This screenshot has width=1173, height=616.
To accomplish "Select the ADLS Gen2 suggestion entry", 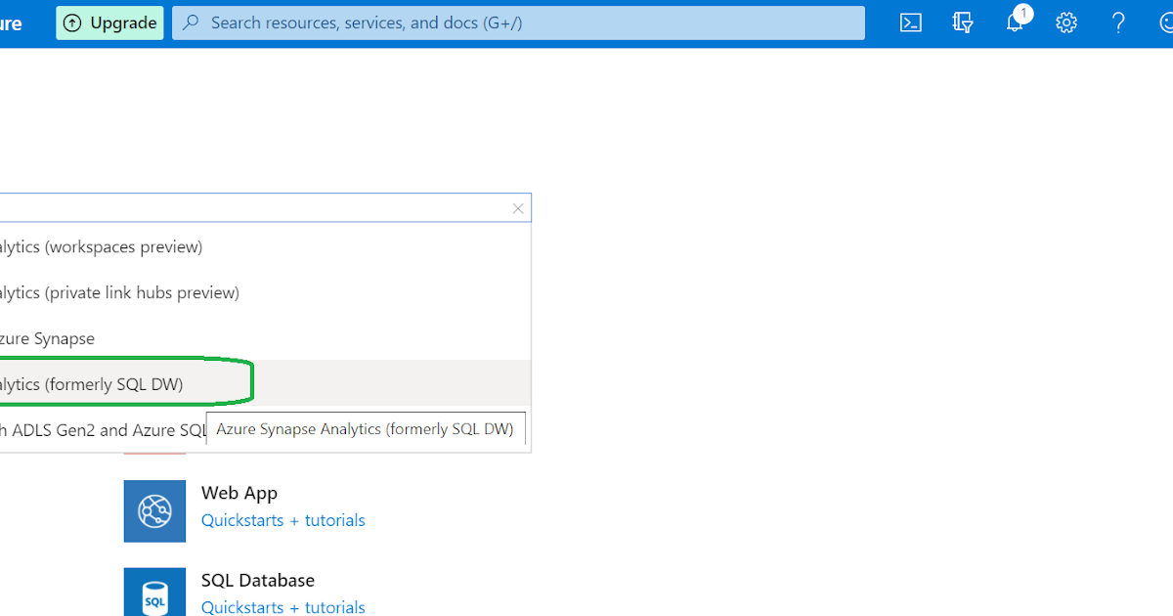I will (x=88, y=429).
